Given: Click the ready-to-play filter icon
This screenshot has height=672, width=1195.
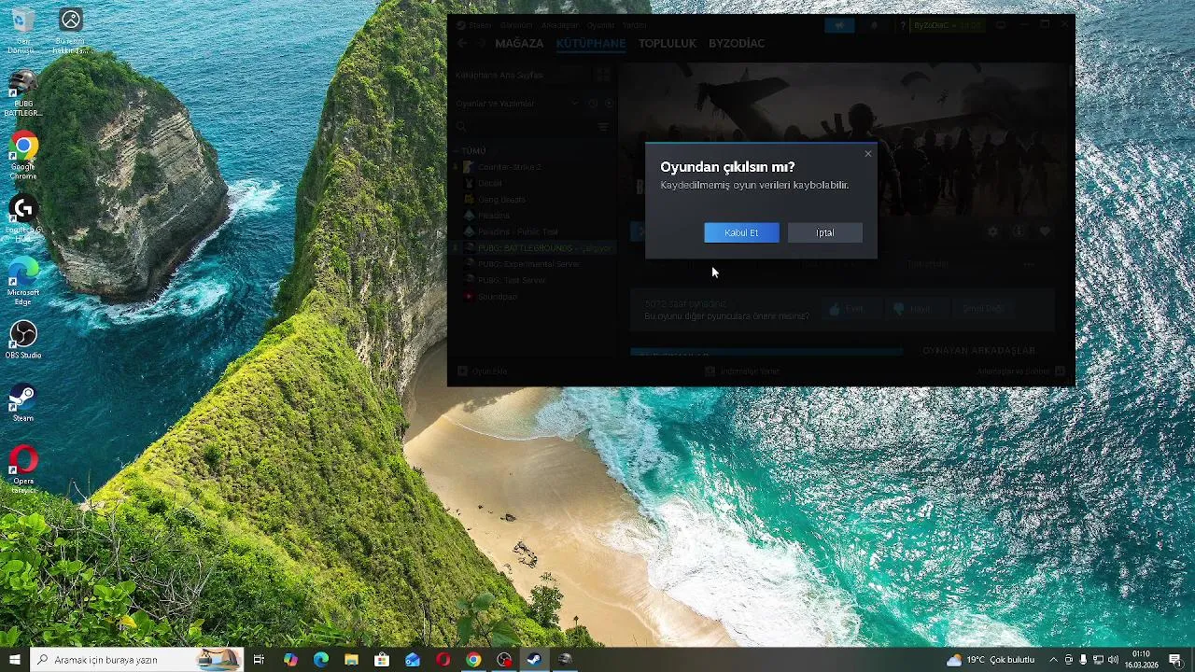Looking at the screenshot, I should coord(609,104).
